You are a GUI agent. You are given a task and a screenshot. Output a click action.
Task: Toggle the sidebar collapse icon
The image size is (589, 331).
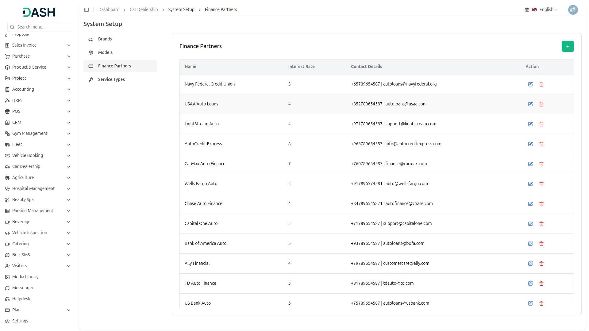[x=87, y=10]
